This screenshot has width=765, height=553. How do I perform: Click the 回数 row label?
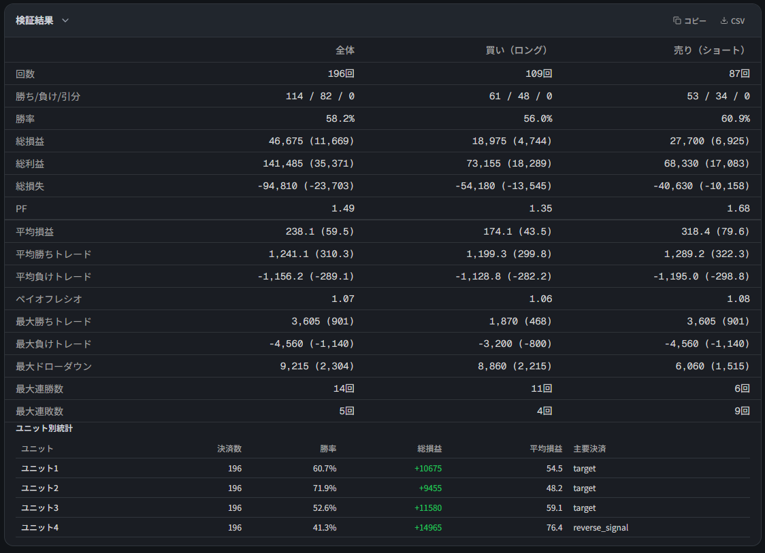(x=25, y=73)
